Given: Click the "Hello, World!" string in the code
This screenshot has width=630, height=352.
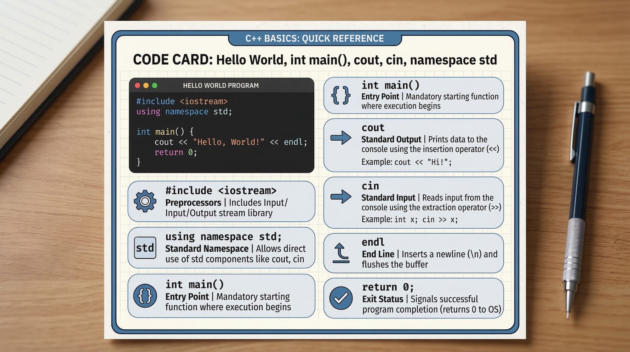Looking at the screenshot, I should pos(228,142).
